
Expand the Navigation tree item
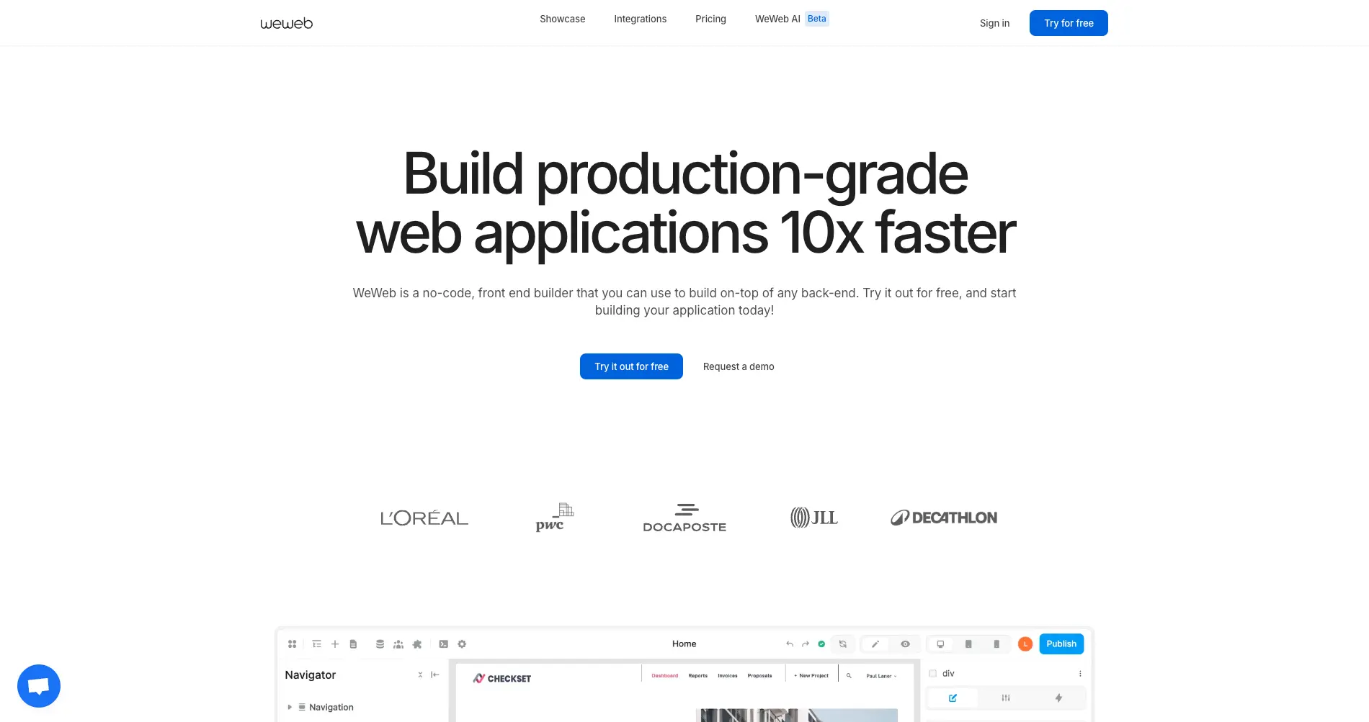[x=290, y=708]
